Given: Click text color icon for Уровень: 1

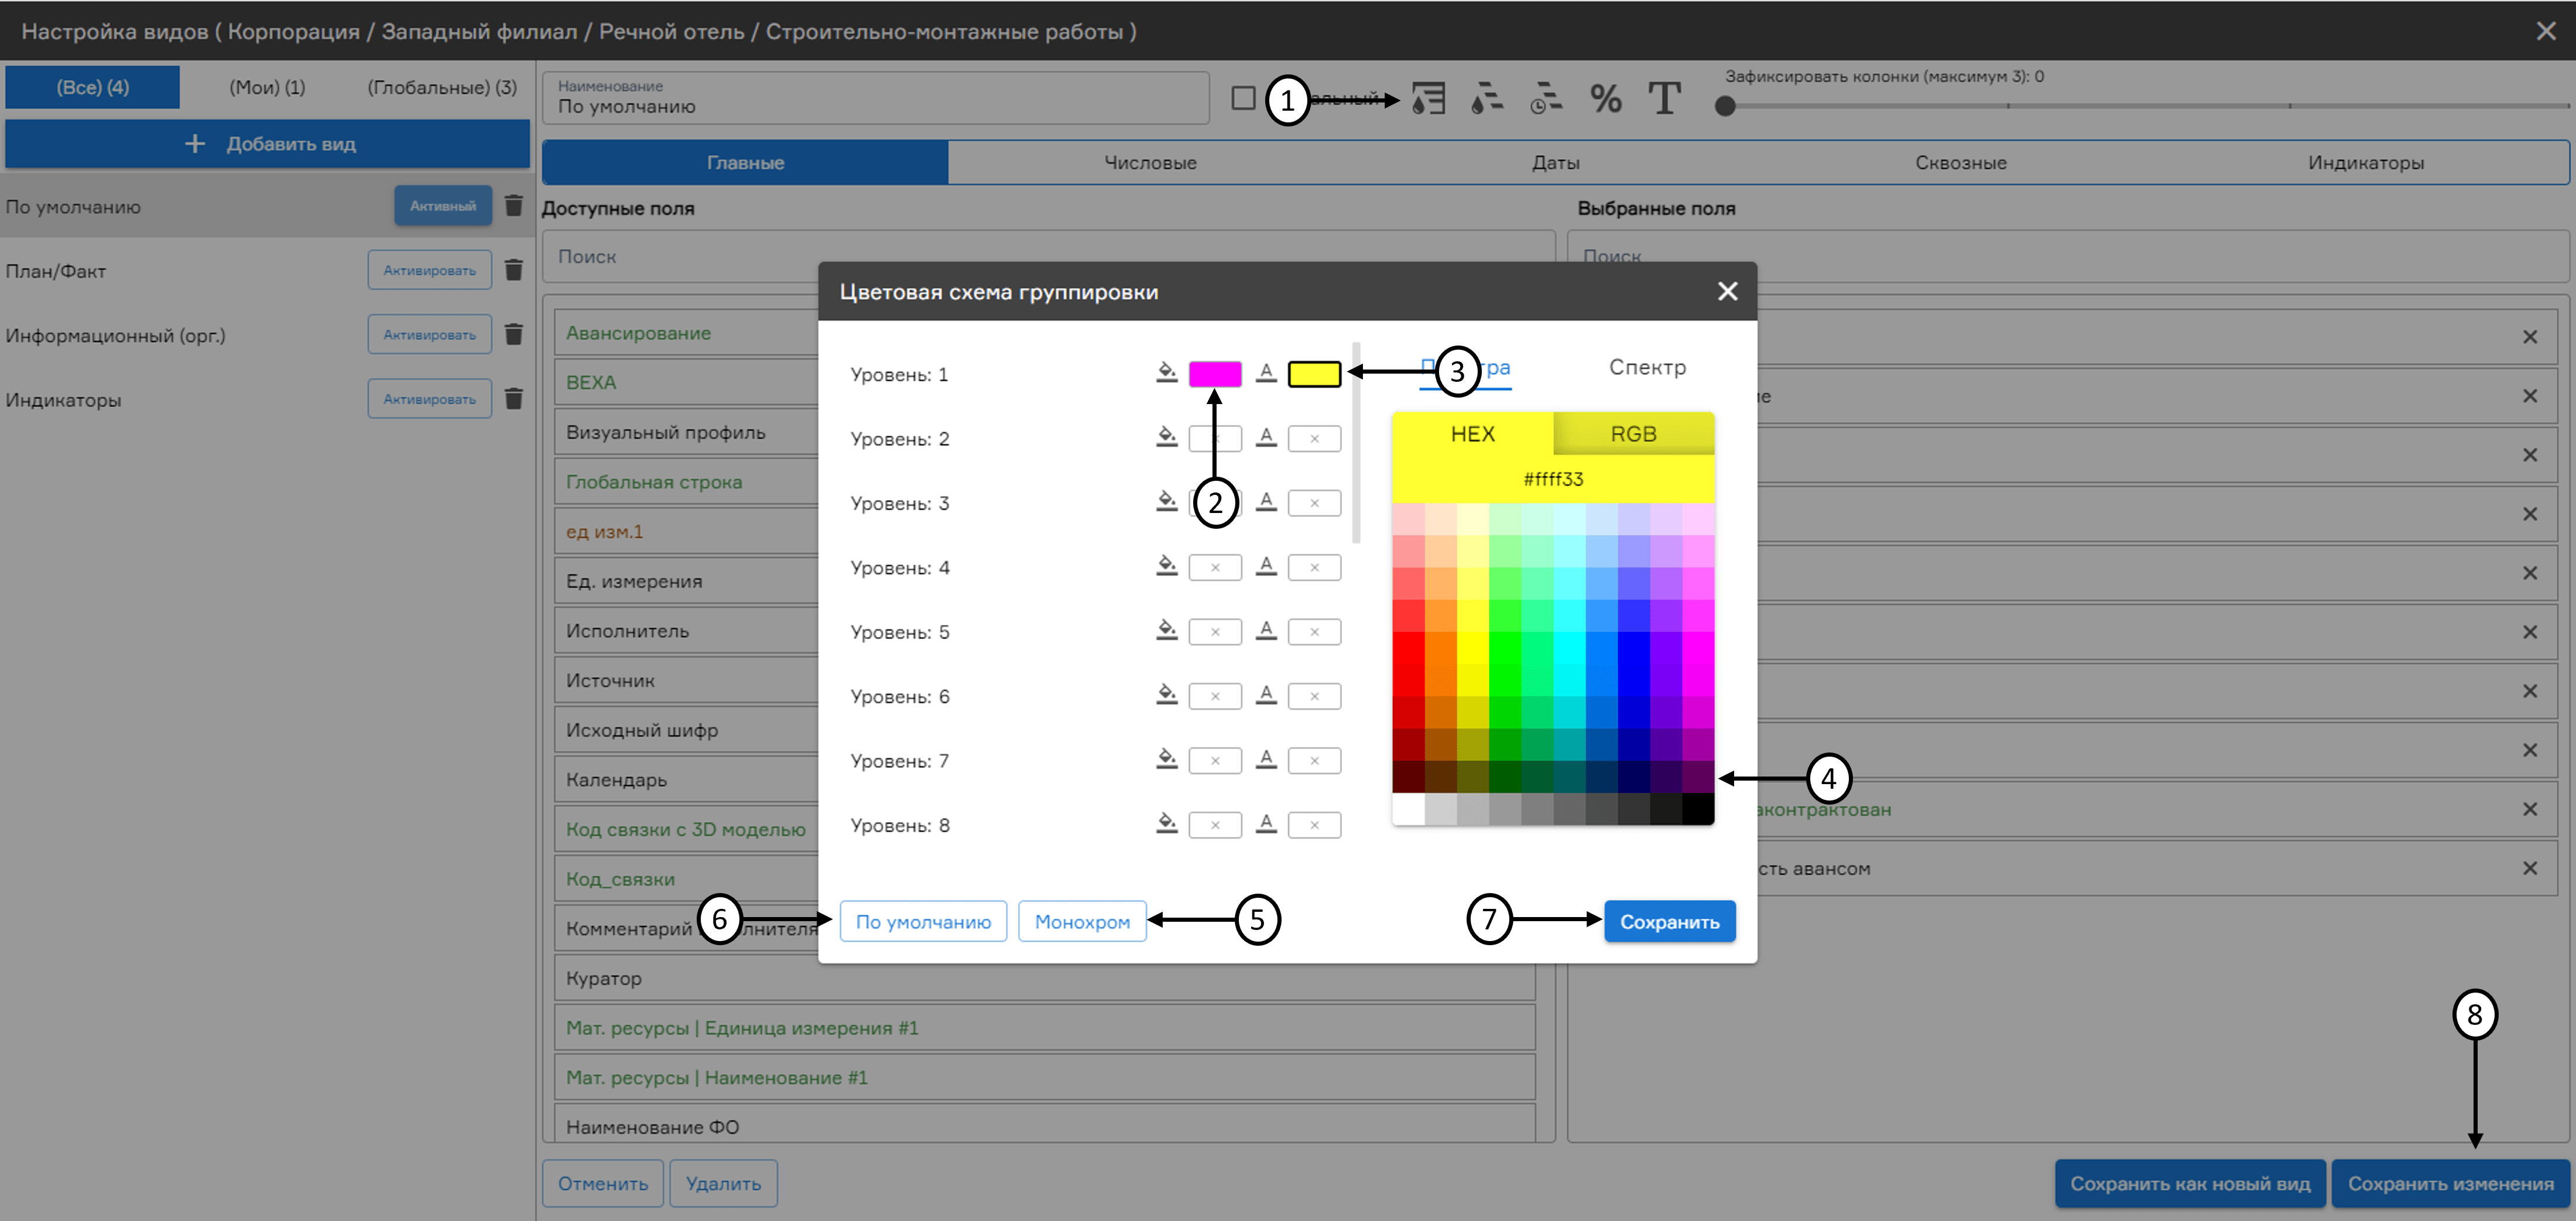Looking at the screenshot, I should [1266, 373].
